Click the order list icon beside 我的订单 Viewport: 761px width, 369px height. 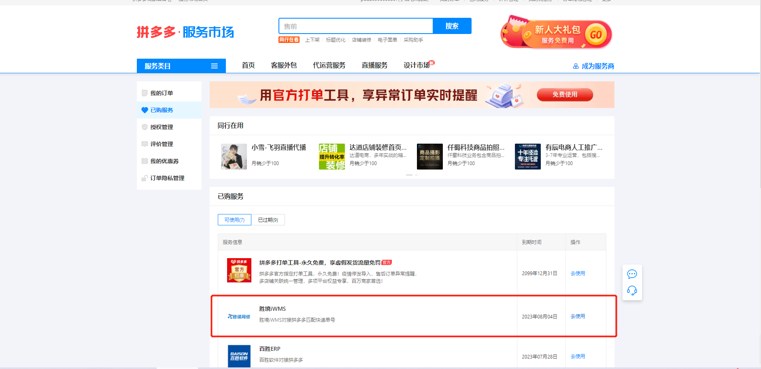click(x=145, y=93)
